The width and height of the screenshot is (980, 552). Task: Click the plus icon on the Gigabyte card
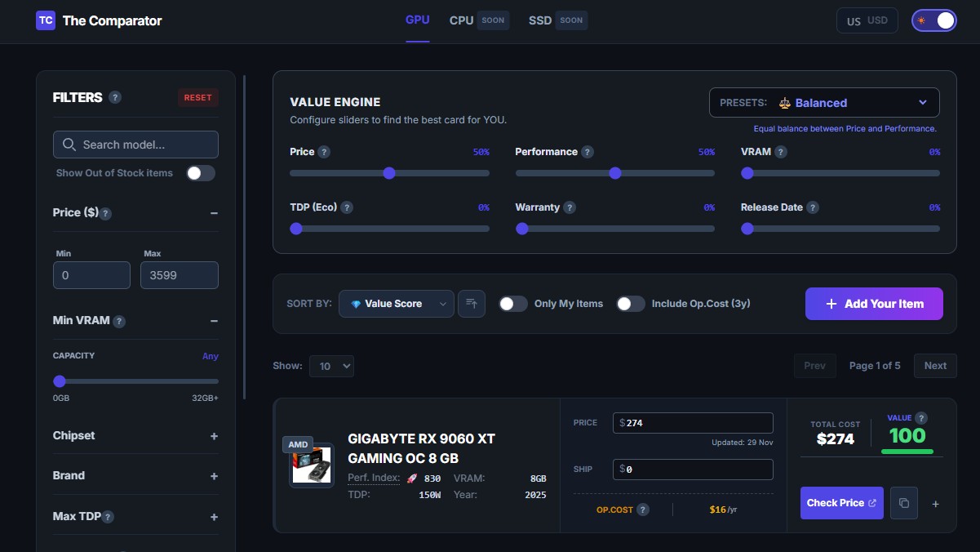(x=936, y=504)
